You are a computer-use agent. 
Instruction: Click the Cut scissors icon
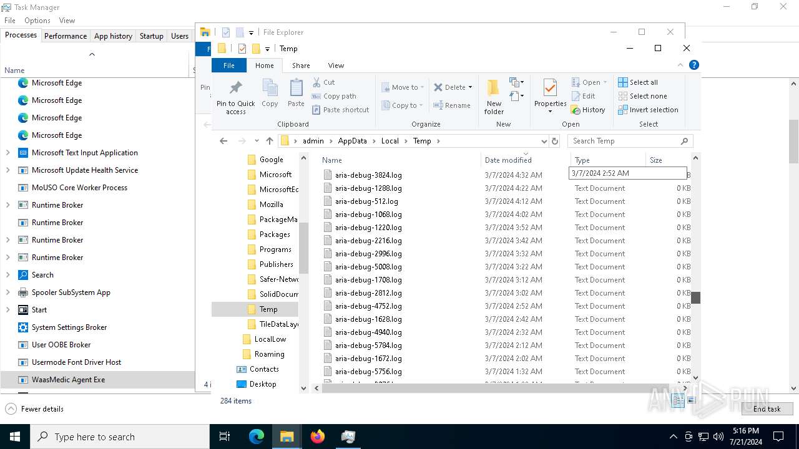coord(316,82)
